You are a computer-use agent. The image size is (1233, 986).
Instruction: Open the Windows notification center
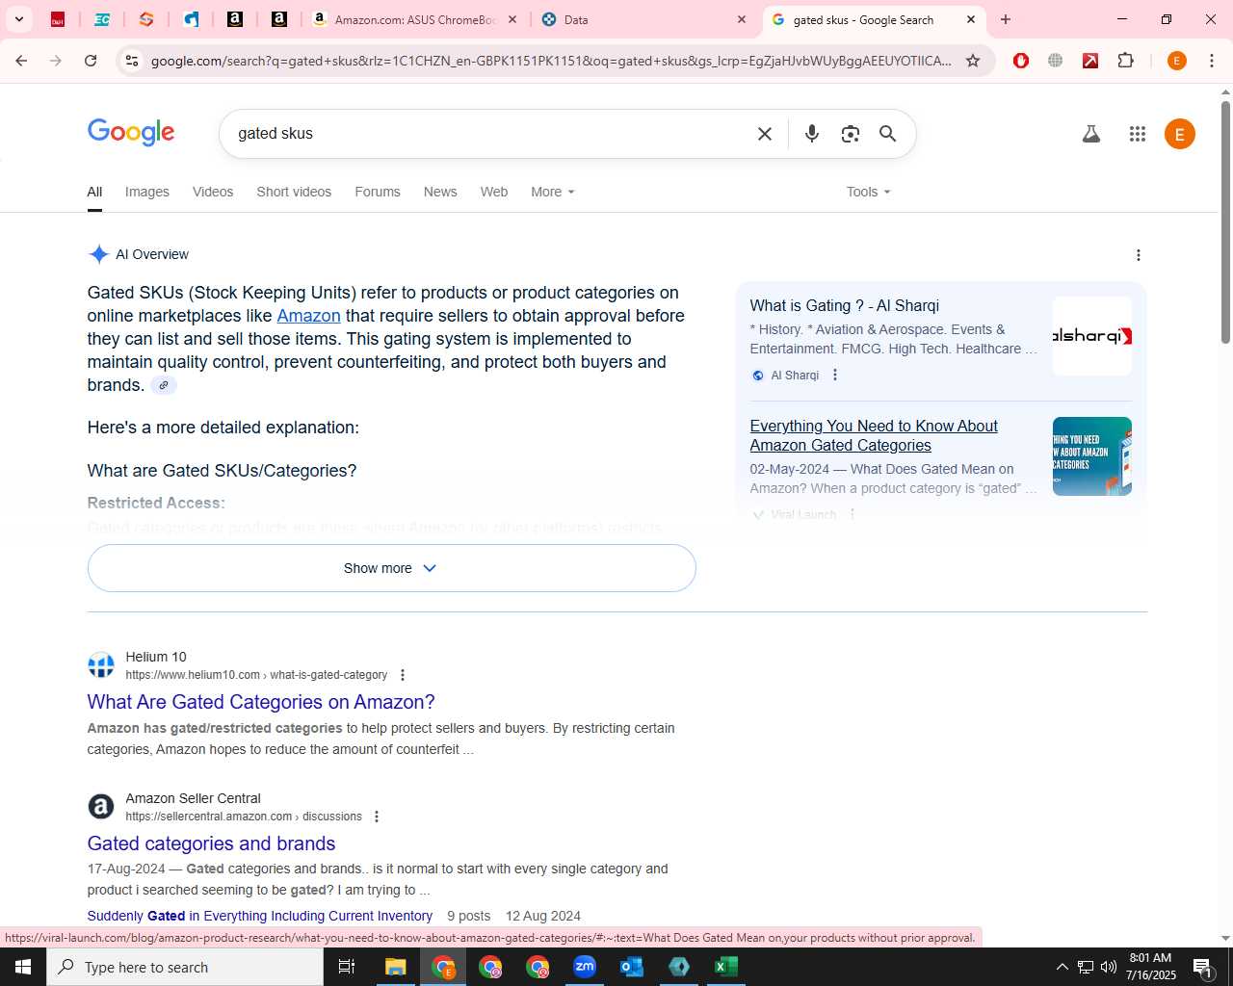pos(1203,967)
